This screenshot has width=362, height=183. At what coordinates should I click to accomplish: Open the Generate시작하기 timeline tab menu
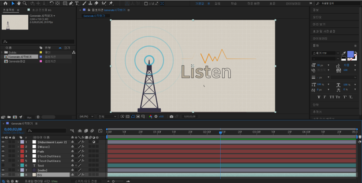[x=36, y=124]
